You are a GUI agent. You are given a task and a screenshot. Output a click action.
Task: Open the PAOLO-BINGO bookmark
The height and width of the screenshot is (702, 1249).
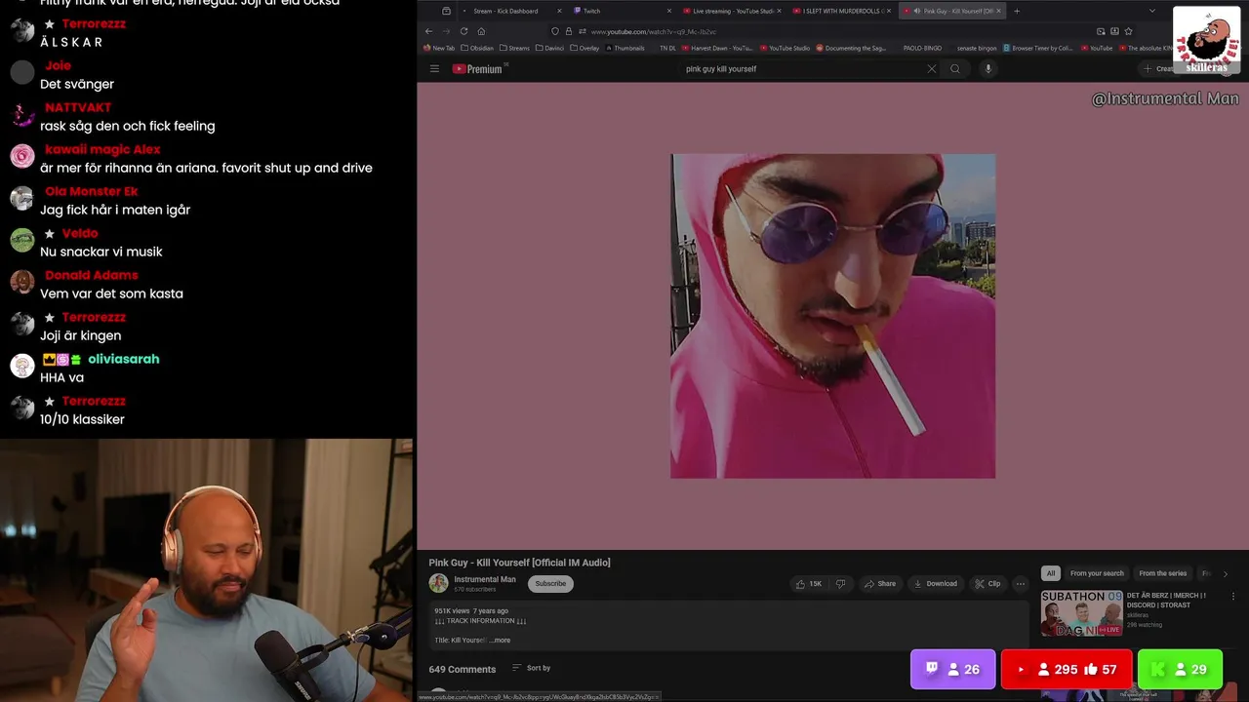point(922,48)
